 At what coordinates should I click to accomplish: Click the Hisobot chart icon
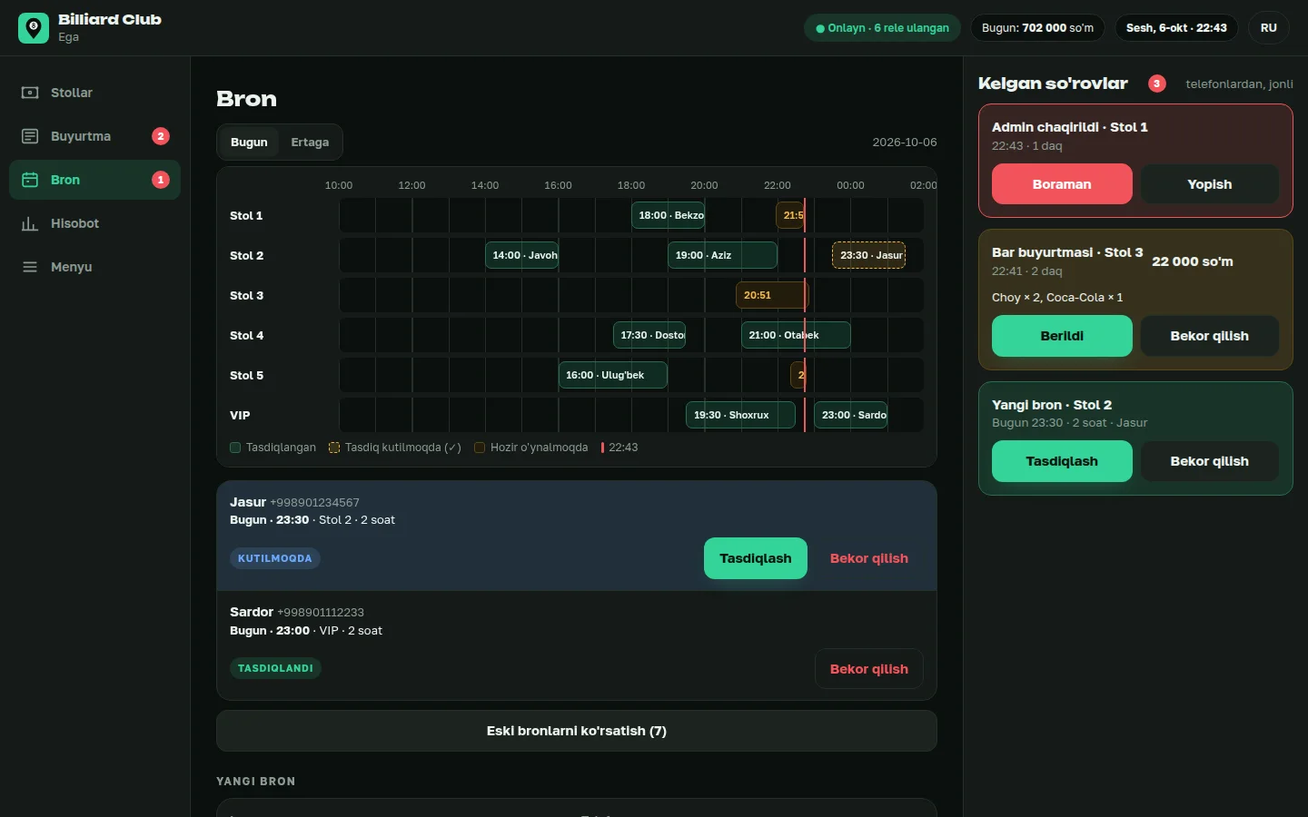[30, 223]
